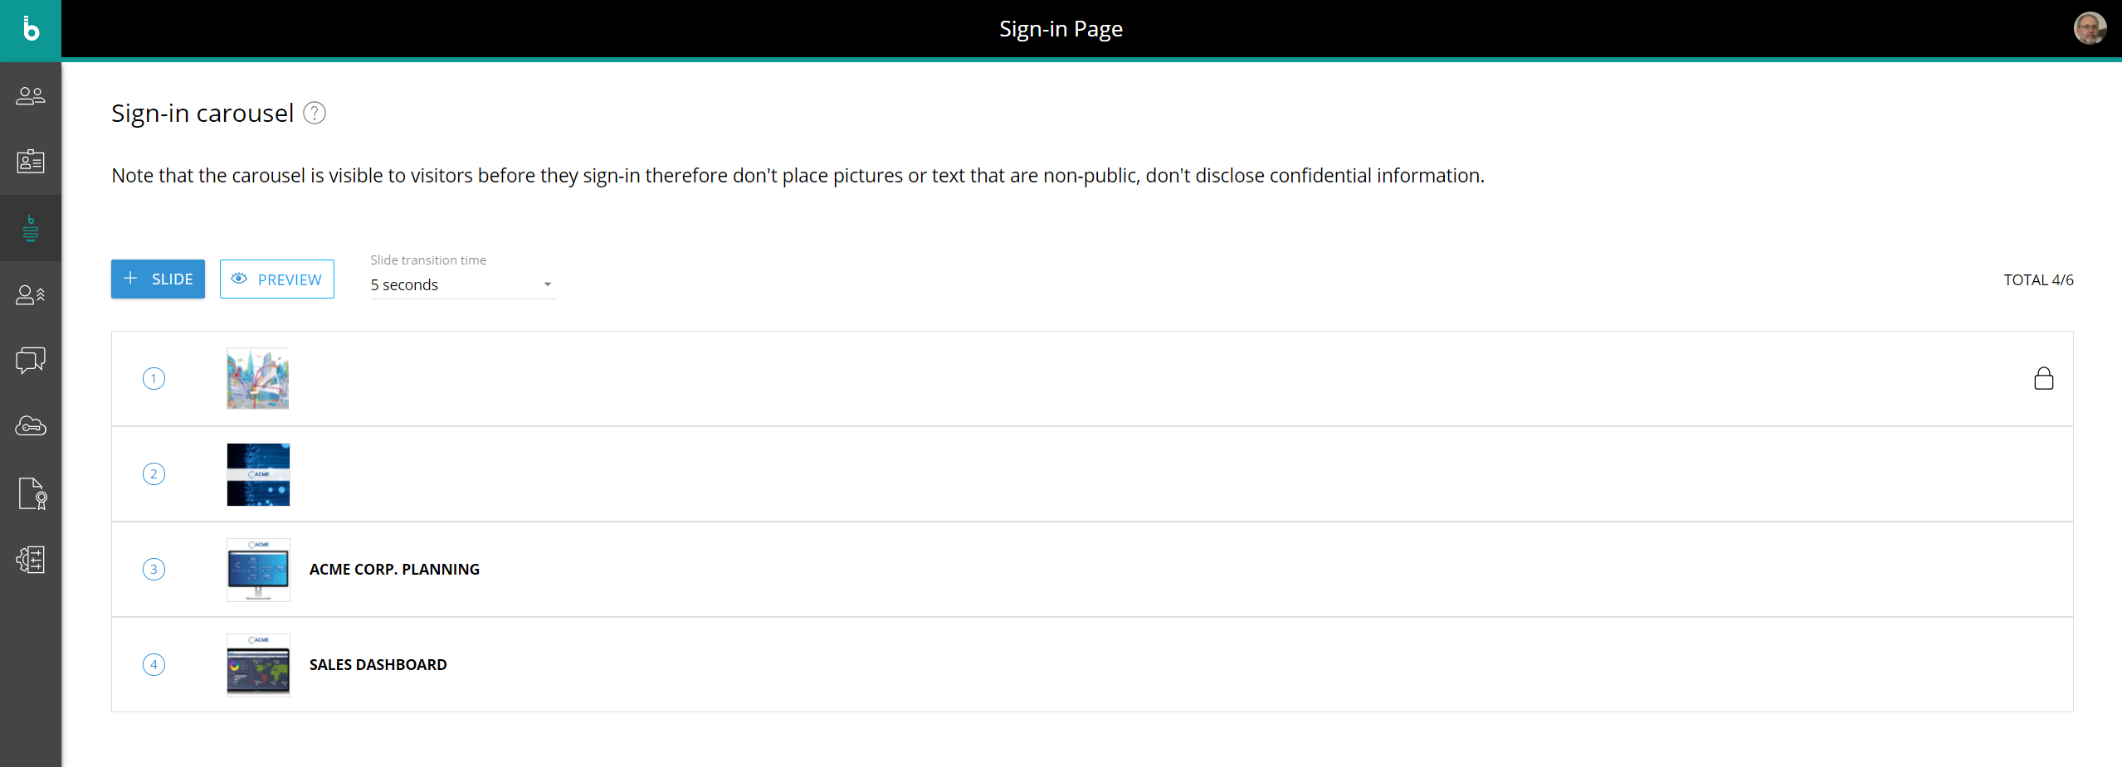The height and width of the screenshot is (767, 2122).
Task: Open the settings sliders sidebar icon
Action: [x=31, y=560]
